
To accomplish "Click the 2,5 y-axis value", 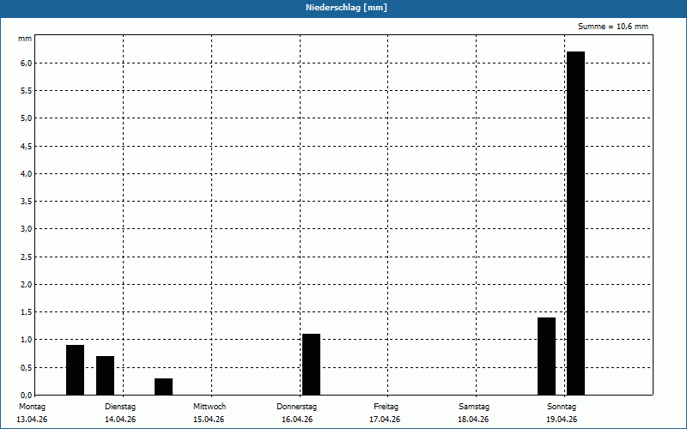I will [27, 257].
